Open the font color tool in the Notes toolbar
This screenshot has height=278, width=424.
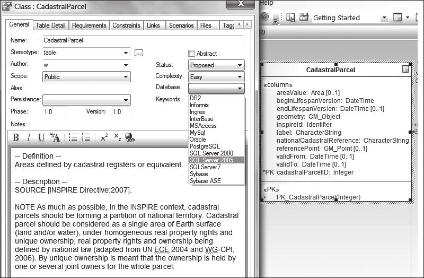coord(55,137)
